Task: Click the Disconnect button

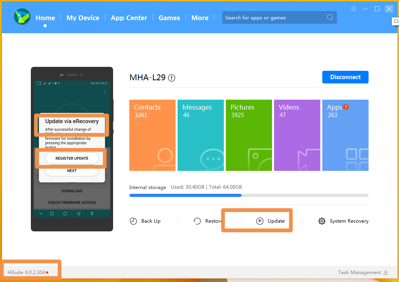Action: point(345,77)
